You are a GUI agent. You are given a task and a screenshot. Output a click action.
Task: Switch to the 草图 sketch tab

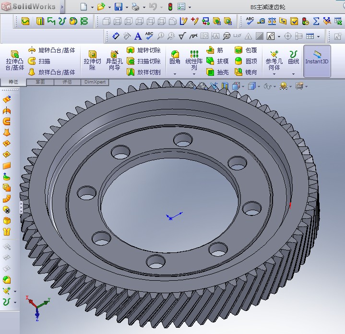click(x=40, y=82)
